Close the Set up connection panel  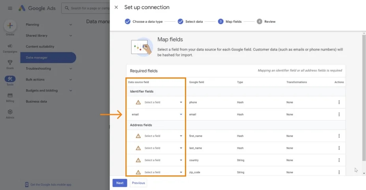tap(116, 7)
